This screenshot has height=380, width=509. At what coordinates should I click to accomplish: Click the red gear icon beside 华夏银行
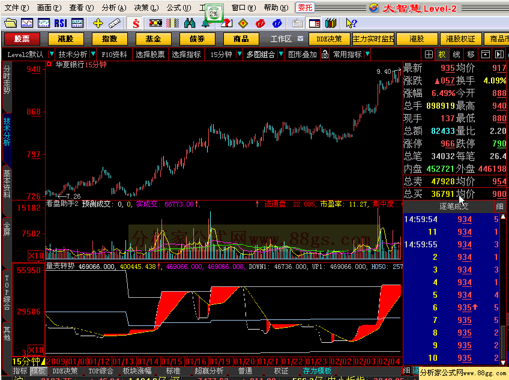49,64
